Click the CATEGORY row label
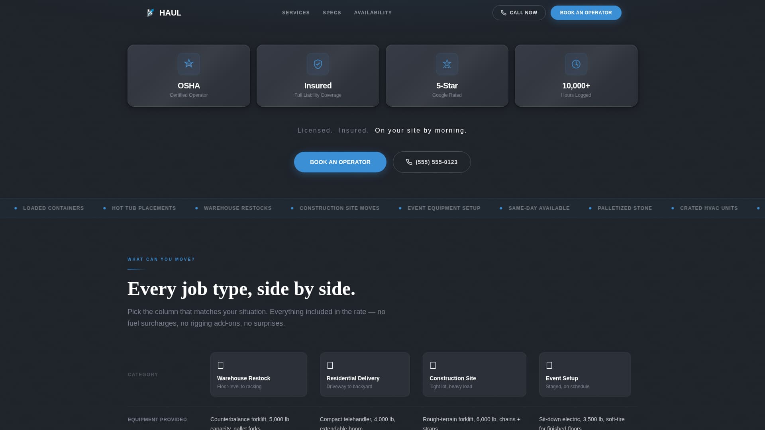 pos(143,375)
